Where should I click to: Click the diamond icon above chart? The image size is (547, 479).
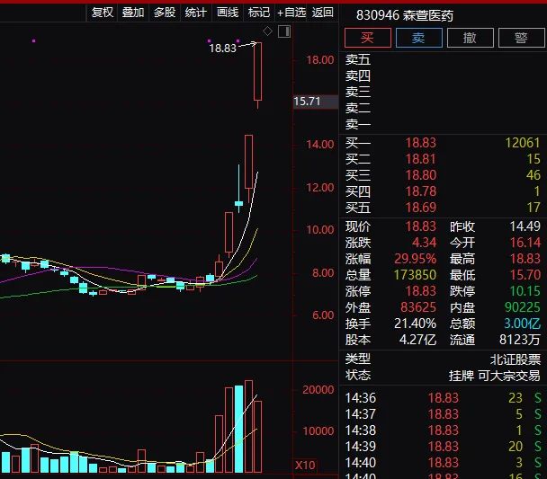[267, 31]
